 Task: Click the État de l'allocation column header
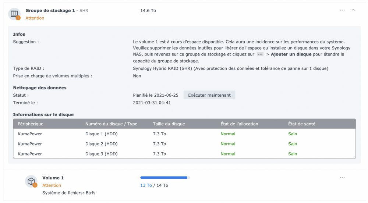point(239,124)
